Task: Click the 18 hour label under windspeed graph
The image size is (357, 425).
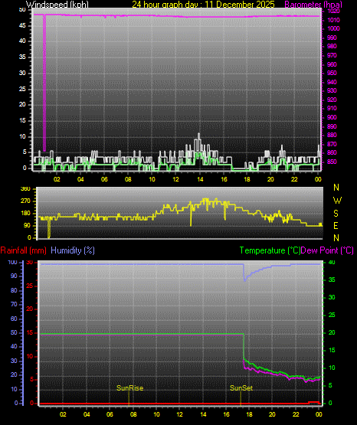Action: pos(247,179)
